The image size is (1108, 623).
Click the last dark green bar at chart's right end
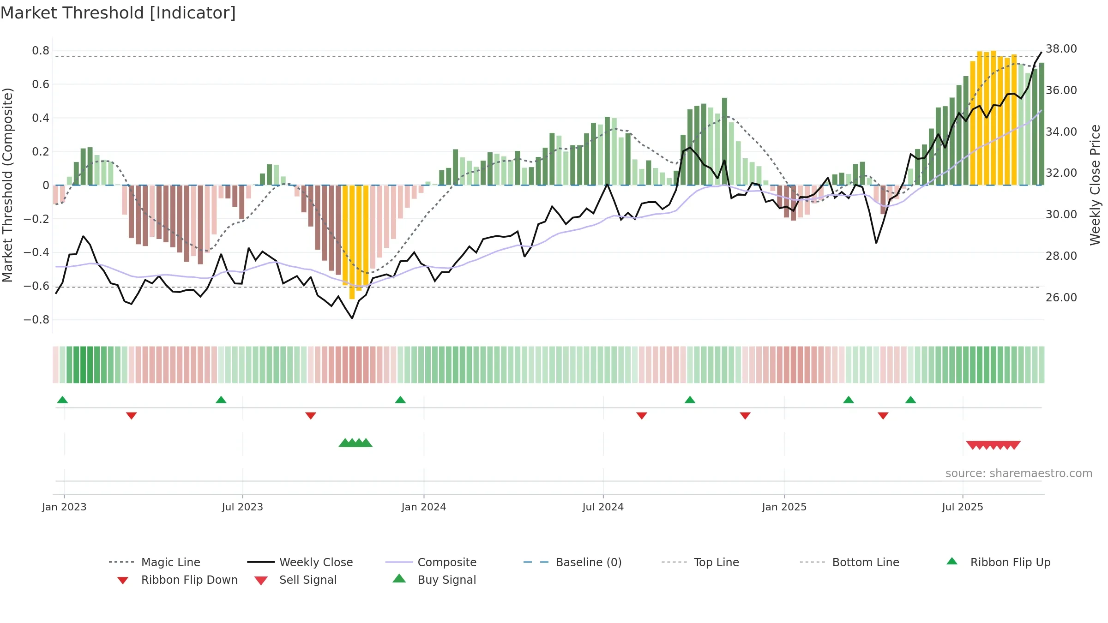(1042, 124)
